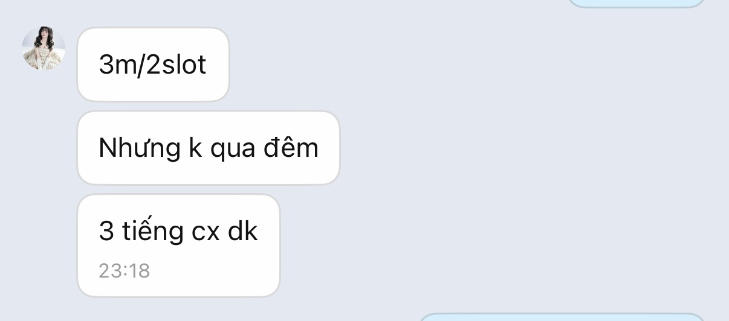Click the word "Nhưng" in second message
The image size is (729, 321).
(x=140, y=148)
